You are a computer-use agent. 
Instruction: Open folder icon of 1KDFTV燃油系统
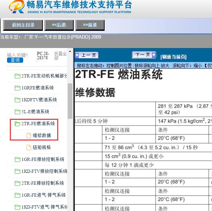click(17, 100)
